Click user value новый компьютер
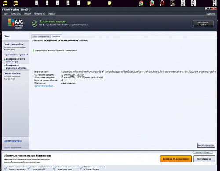This screenshot has width=220, height=171. coord(68,83)
